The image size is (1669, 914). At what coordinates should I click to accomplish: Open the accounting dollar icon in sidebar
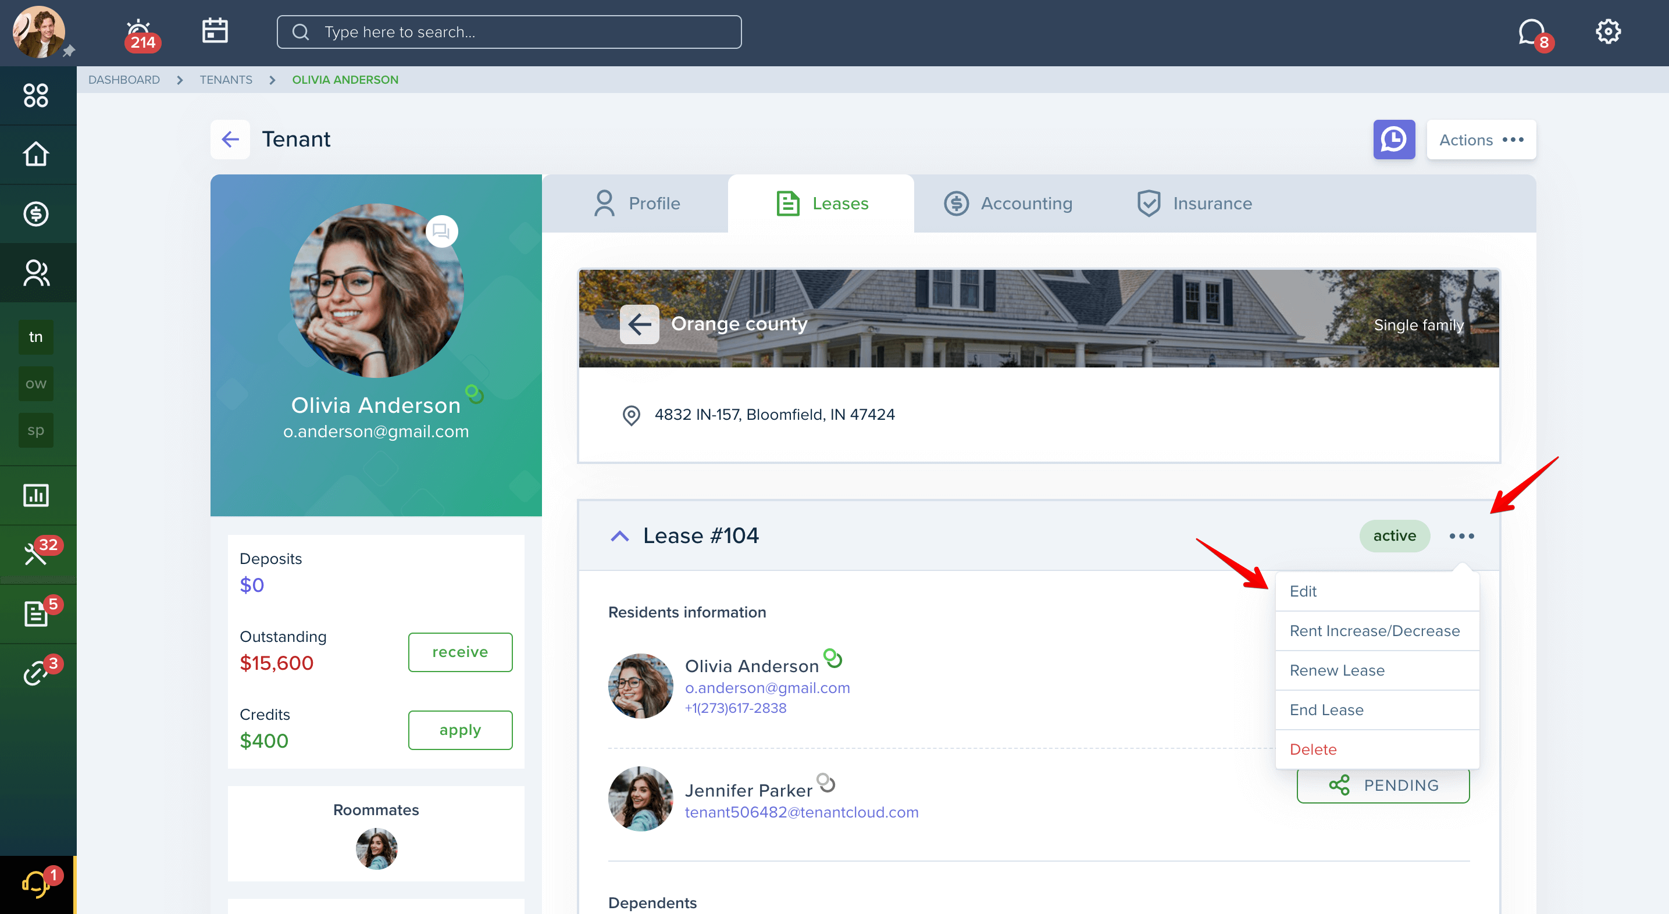tap(35, 214)
